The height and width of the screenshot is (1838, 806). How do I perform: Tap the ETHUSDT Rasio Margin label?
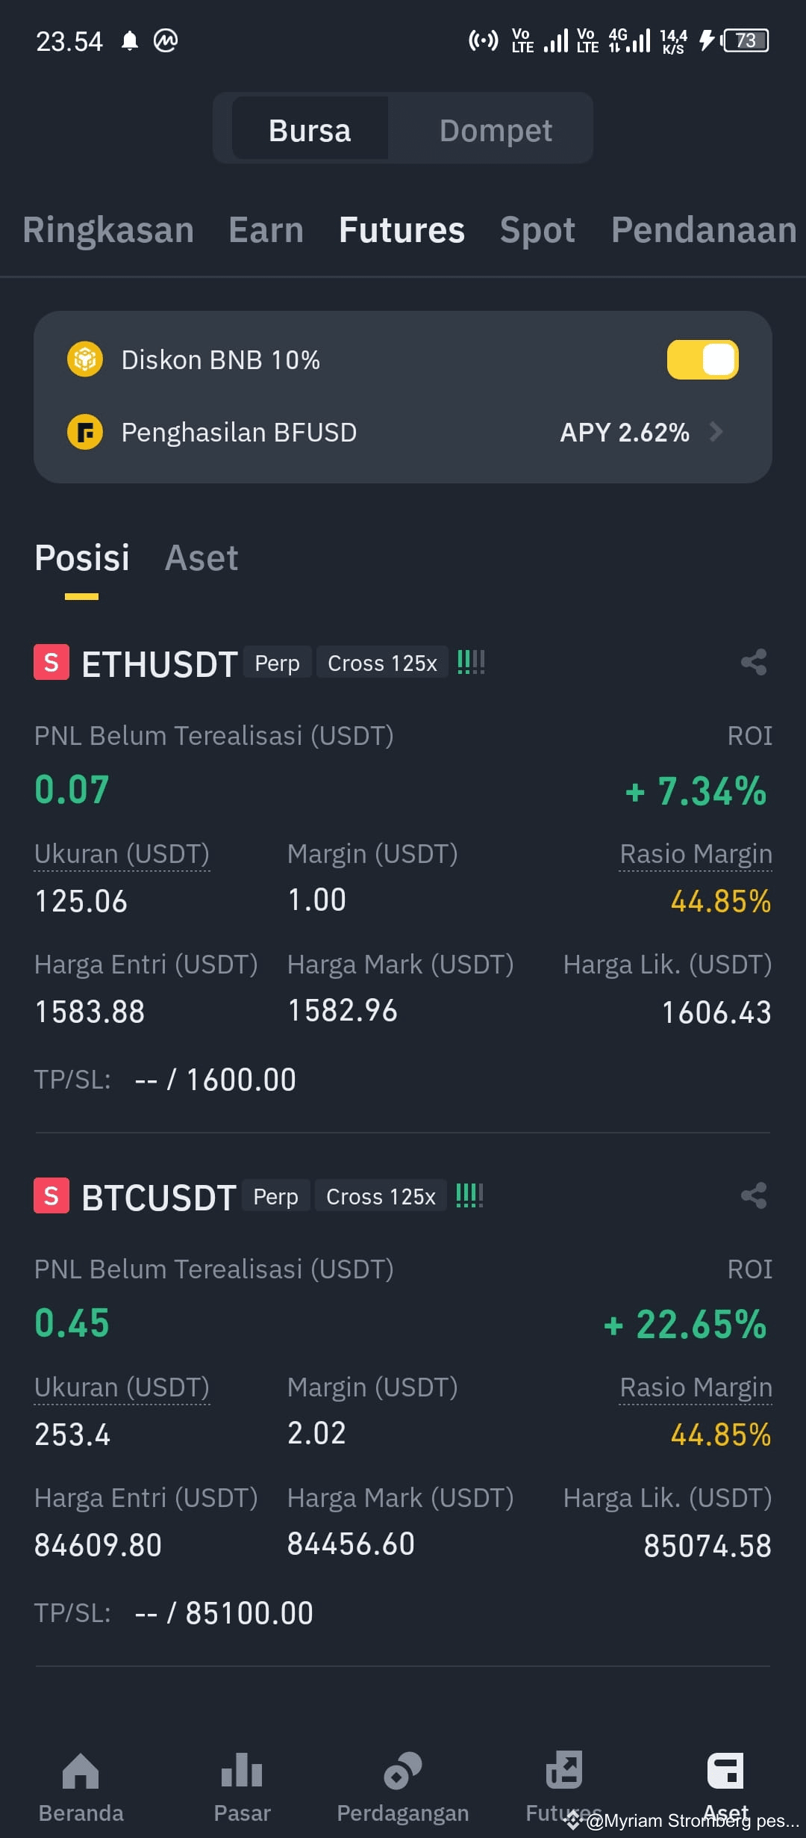click(696, 854)
